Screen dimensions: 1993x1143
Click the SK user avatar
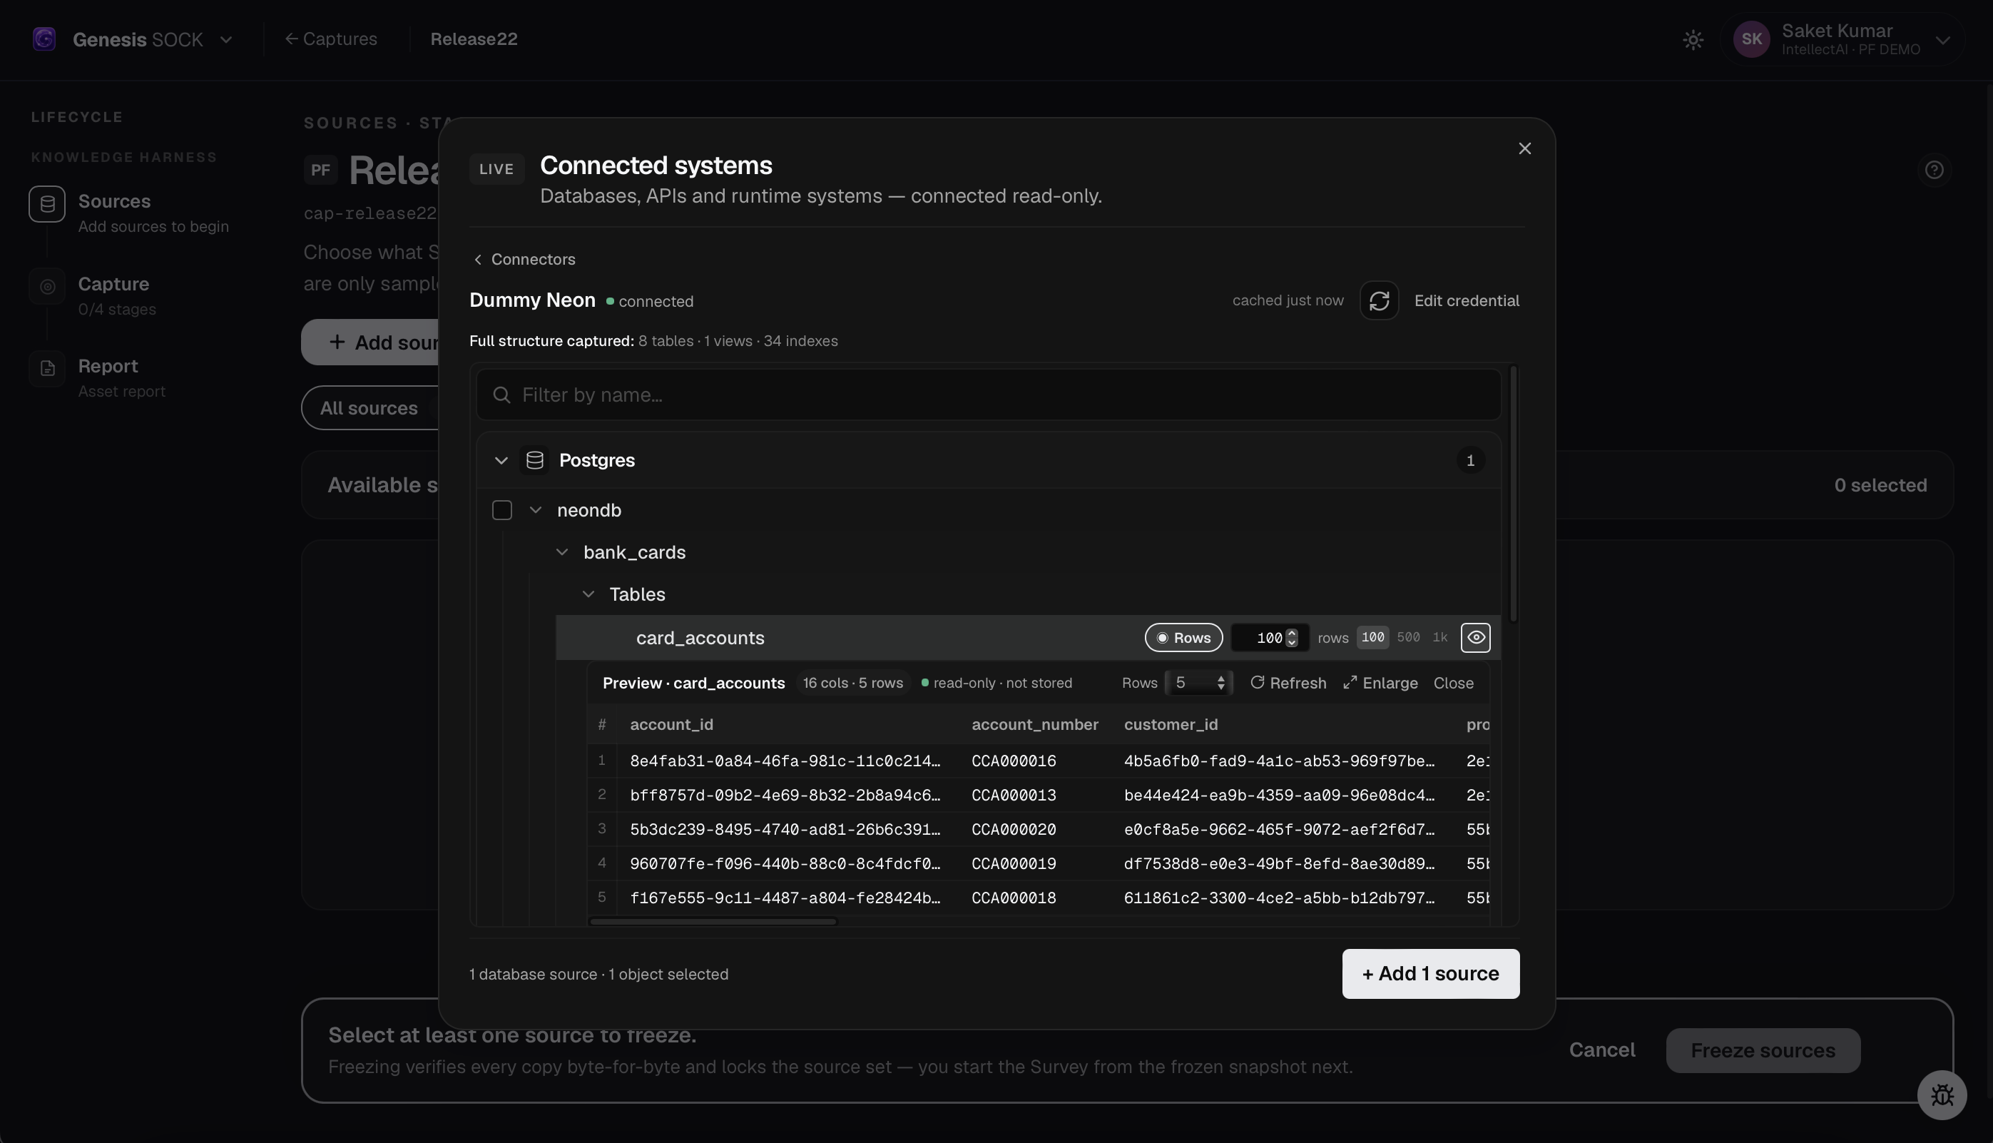click(x=1751, y=39)
